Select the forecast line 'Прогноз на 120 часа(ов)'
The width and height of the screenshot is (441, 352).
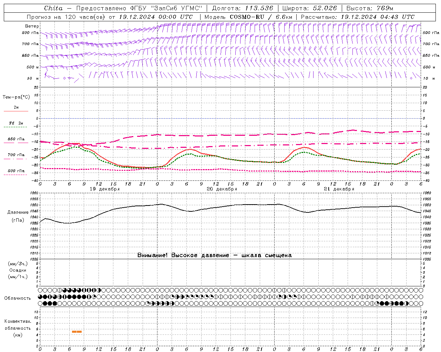click(66, 17)
